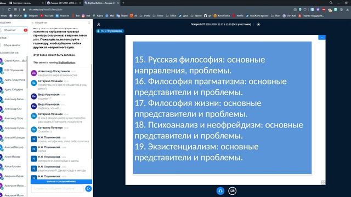The width and height of the screenshot is (351, 197).
Task: Click the site lock icon in the address bar
Action: pyautogui.click(x=24, y=10)
